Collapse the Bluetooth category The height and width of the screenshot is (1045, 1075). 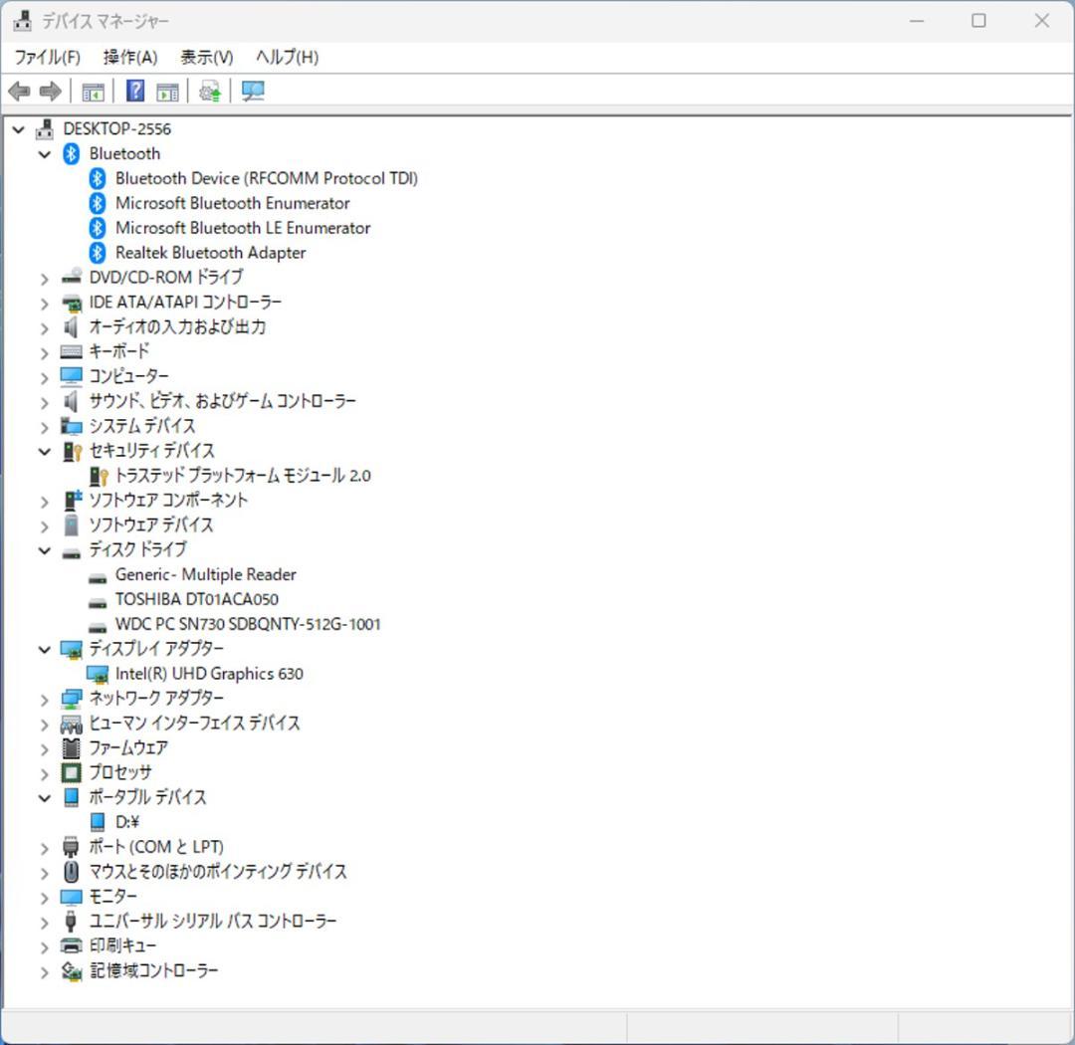[x=44, y=153]
